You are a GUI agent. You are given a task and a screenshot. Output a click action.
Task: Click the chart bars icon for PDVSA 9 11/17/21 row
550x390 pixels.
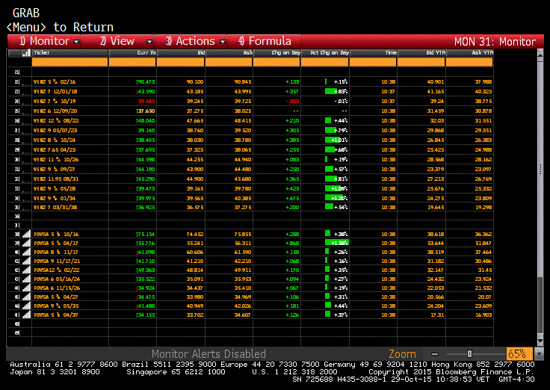26,261
